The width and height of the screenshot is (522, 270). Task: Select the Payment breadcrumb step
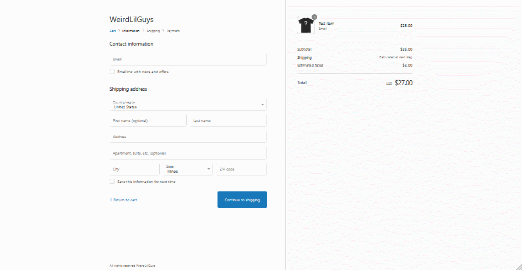173,31
